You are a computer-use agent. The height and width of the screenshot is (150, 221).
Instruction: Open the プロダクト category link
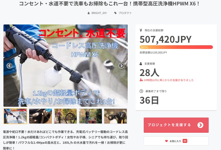[x=125, y=13]
